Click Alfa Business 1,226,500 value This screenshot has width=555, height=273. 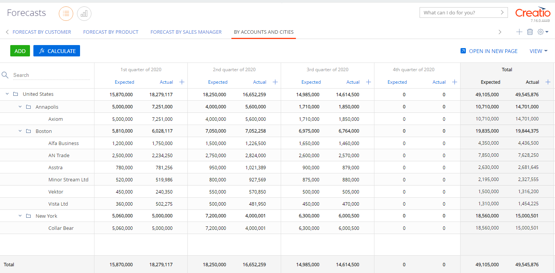coord(256,143)
